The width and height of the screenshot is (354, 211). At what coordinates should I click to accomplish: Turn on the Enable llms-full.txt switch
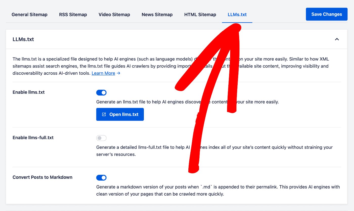(101, 138)
